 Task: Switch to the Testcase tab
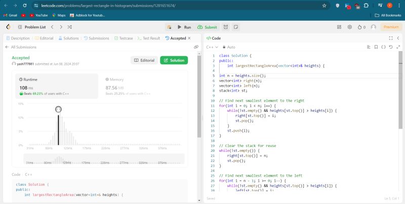[123, 38]
